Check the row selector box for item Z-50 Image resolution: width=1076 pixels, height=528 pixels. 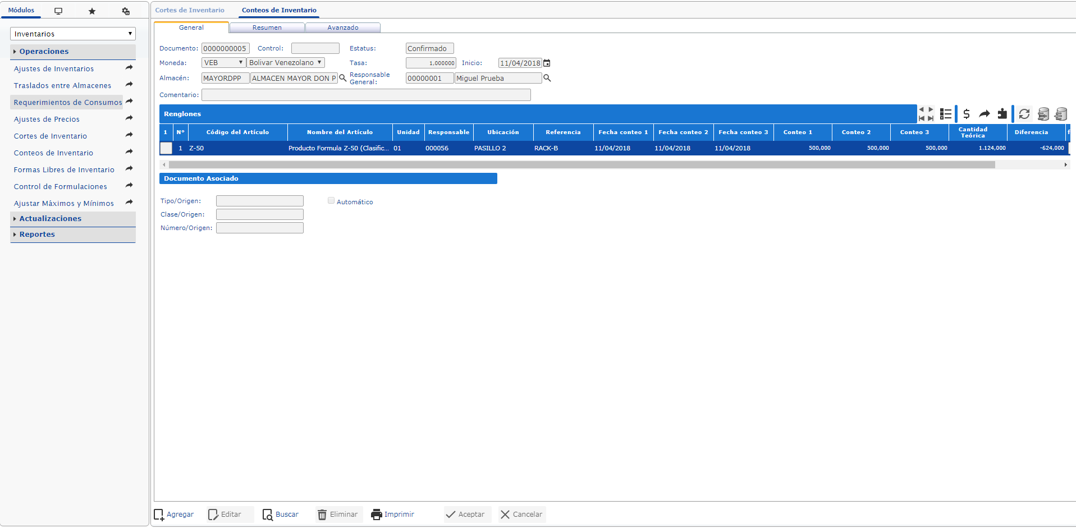click(x=166, y=148)
